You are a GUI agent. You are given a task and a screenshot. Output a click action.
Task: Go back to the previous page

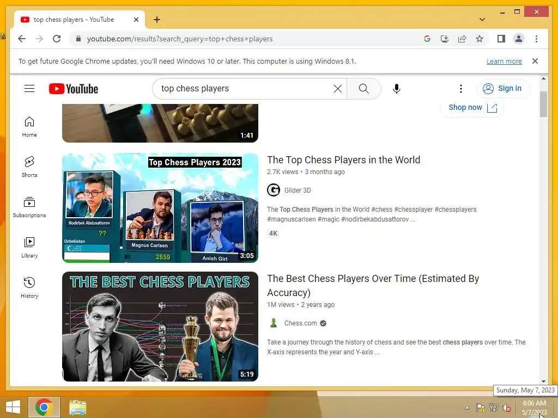click(22, 39)
